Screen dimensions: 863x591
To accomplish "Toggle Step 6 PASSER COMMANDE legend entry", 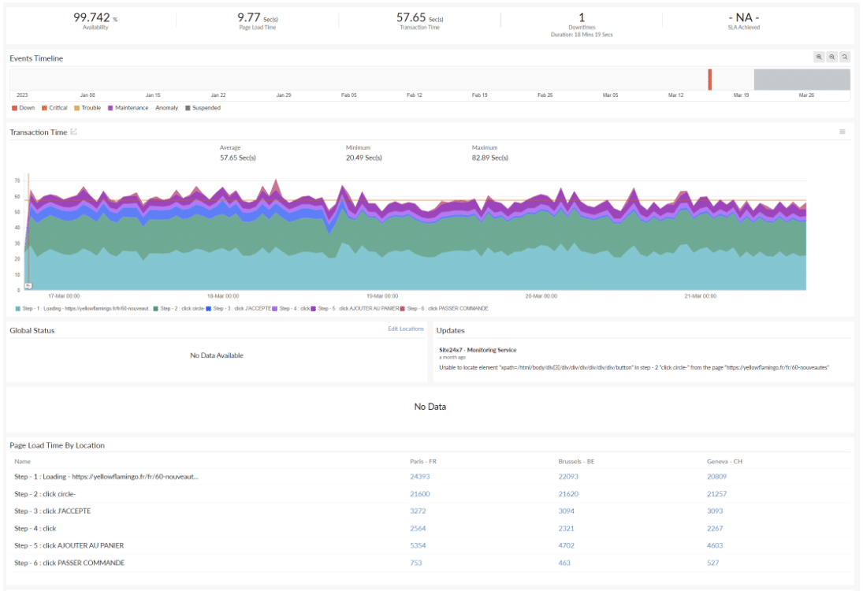I will point(445,309).
